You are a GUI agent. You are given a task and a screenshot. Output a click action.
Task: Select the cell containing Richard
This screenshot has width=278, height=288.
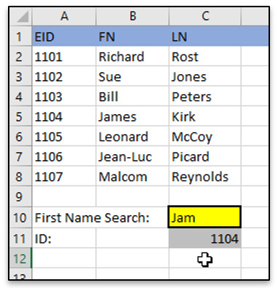132,56
